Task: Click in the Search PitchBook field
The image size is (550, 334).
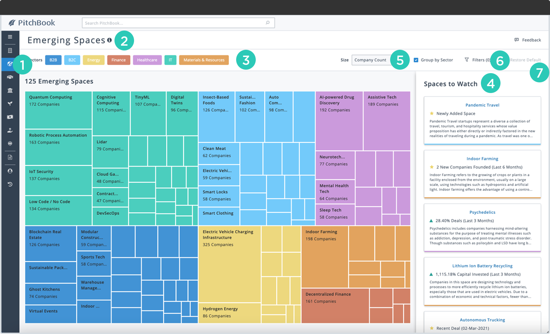Action: point(178,23)
